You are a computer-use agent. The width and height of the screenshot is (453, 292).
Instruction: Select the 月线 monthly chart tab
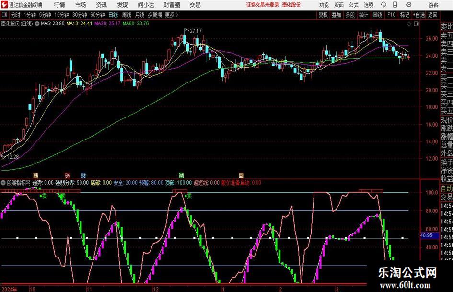tap(139, 15)
